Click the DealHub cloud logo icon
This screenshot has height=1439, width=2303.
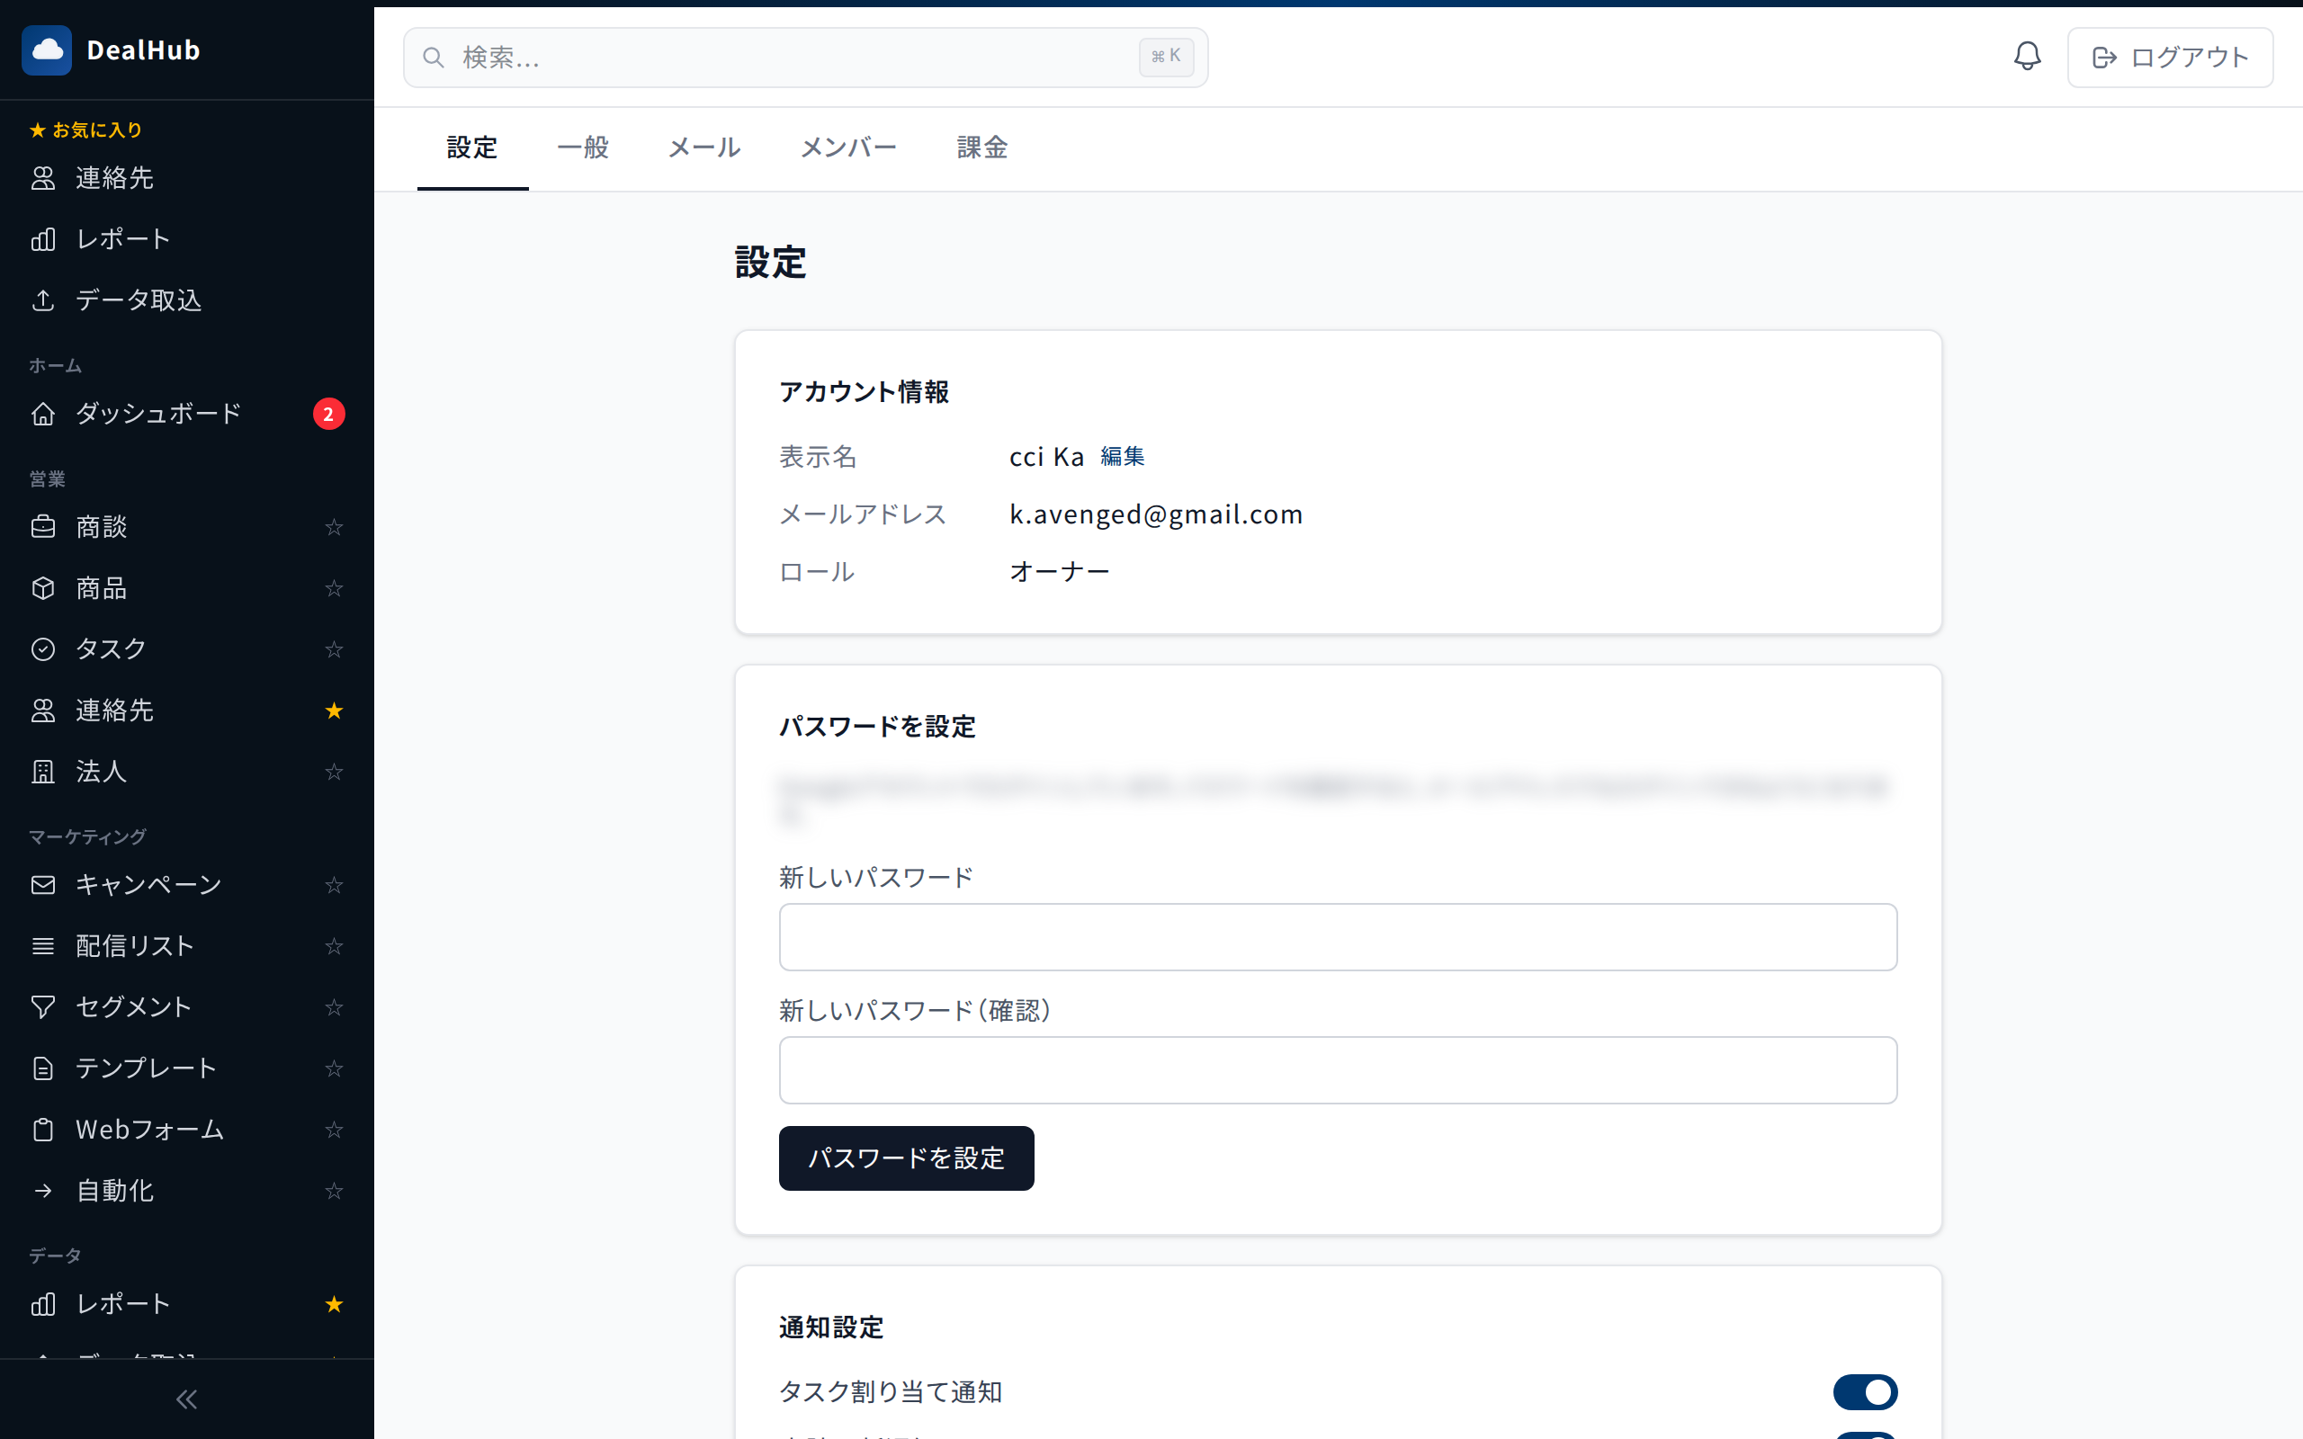click(x=47, y=50)
